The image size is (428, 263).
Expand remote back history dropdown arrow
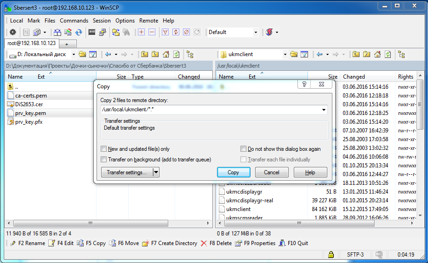(x=327, y=54)
